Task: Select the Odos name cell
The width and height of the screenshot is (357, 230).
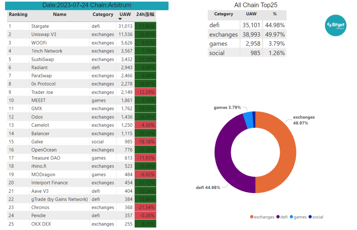Action: (x=37, y=117)
